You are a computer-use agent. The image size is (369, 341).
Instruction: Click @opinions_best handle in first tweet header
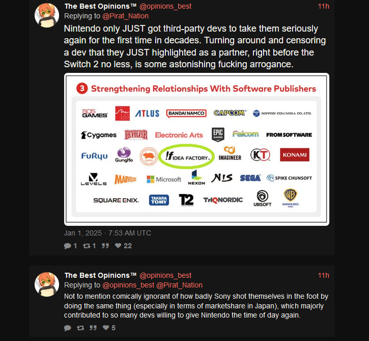click(165, 6)
